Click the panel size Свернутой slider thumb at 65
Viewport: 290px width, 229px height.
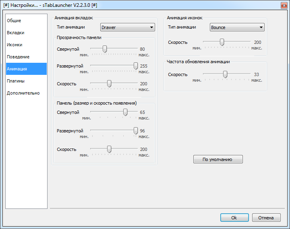pos(125,112)
